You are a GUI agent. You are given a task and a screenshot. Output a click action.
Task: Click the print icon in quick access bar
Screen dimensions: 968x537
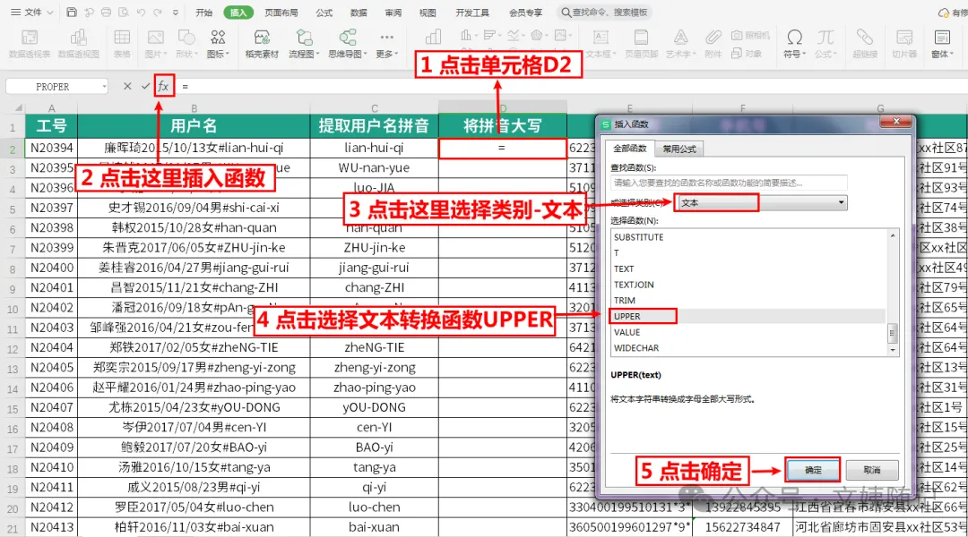point(106,13)
